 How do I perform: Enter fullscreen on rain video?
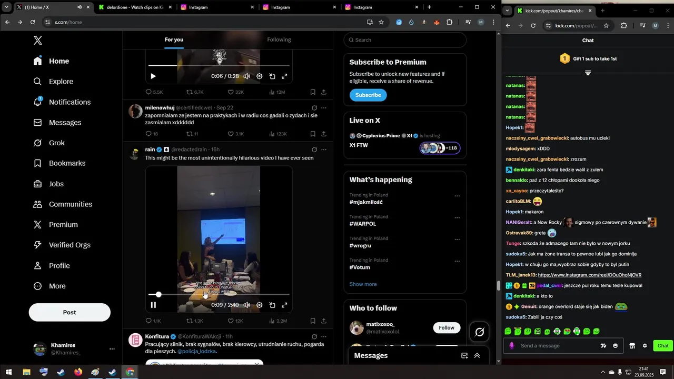click(x=284, y=305)
